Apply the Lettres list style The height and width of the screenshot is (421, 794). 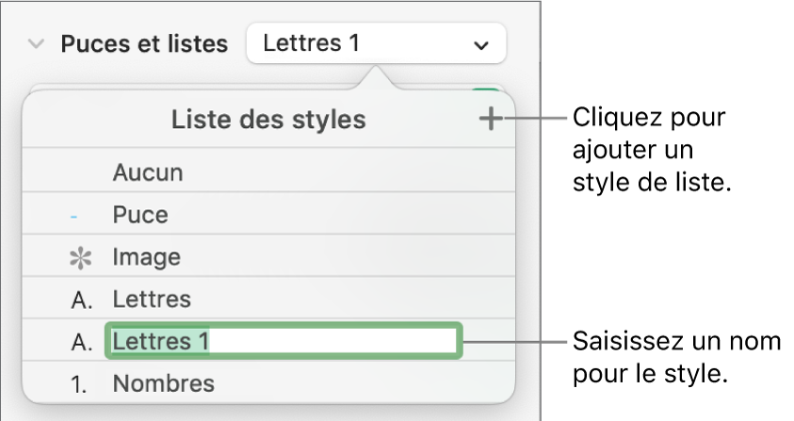152,300
